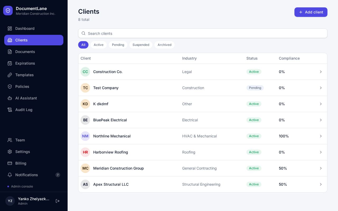Click the search magnifier icon
Screen dimensions: 338x211
(x=83, y=33)
